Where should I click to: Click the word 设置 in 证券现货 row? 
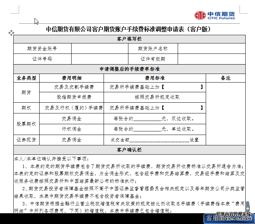pyautogui.click(x=194, y=140)
